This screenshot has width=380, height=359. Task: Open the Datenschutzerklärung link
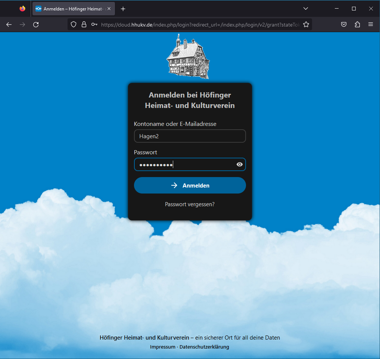point(204,347)
